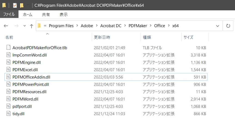Click the x64 breadcrumb

tap(175, 26)
